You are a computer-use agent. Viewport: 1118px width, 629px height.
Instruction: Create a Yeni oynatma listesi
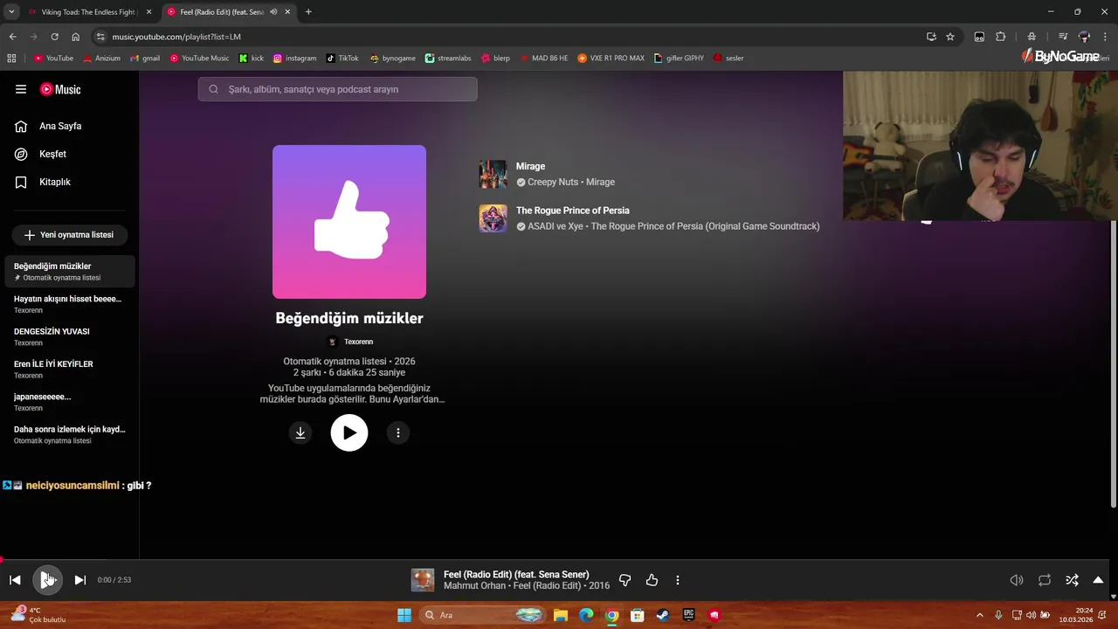click(69, 235)
